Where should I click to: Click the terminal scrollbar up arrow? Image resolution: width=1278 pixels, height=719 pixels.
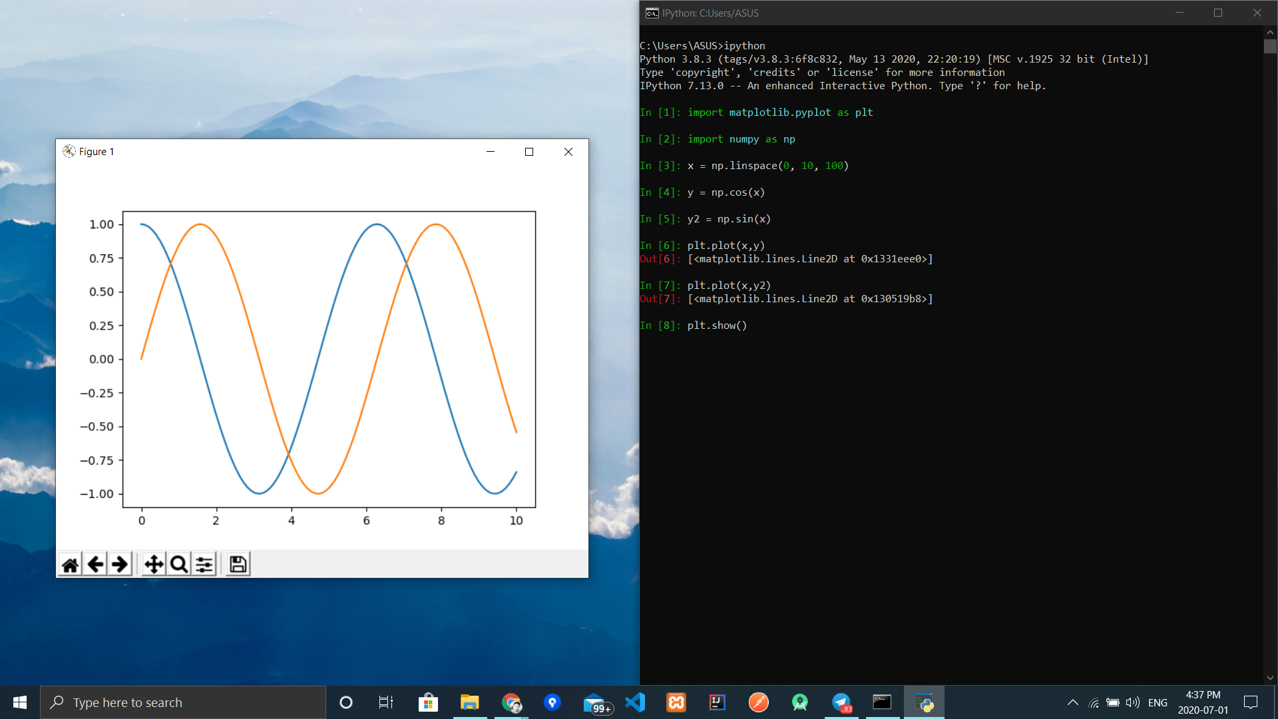tap(1270, 31)
